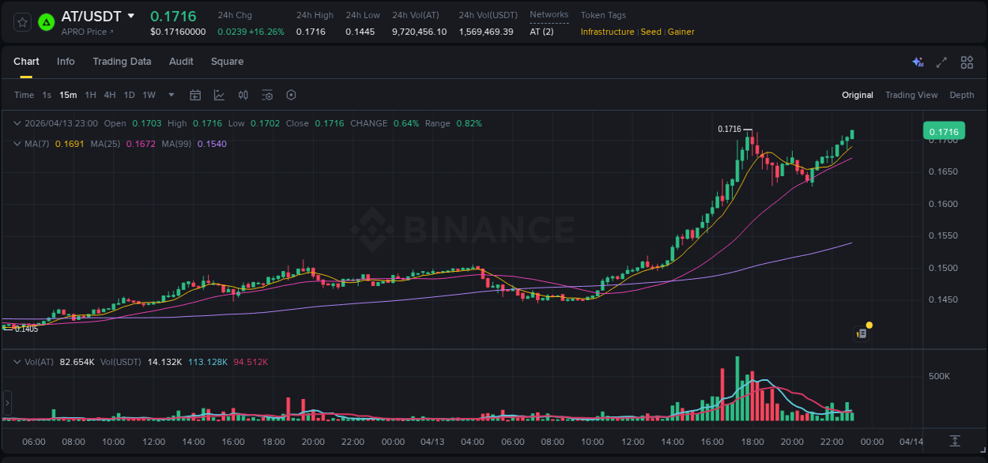The image size is (988, 463).
Task: Open the widgets grid icon
Action: point(967,62)
